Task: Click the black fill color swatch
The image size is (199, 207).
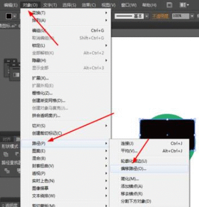Action: [x=9, y=16]
